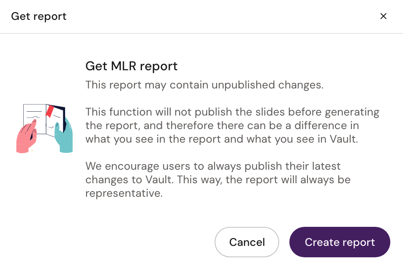Image resolution: width=403 pixels, height=270 pixels.
Task: Click the dialog header separator area
Action: 201,33
